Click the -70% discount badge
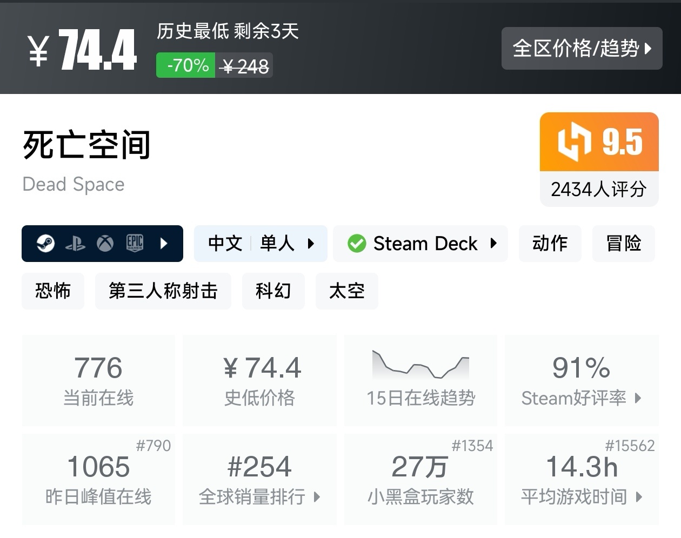Image resolution: width=681 pixels, height=538 pixels. (186, 65)
